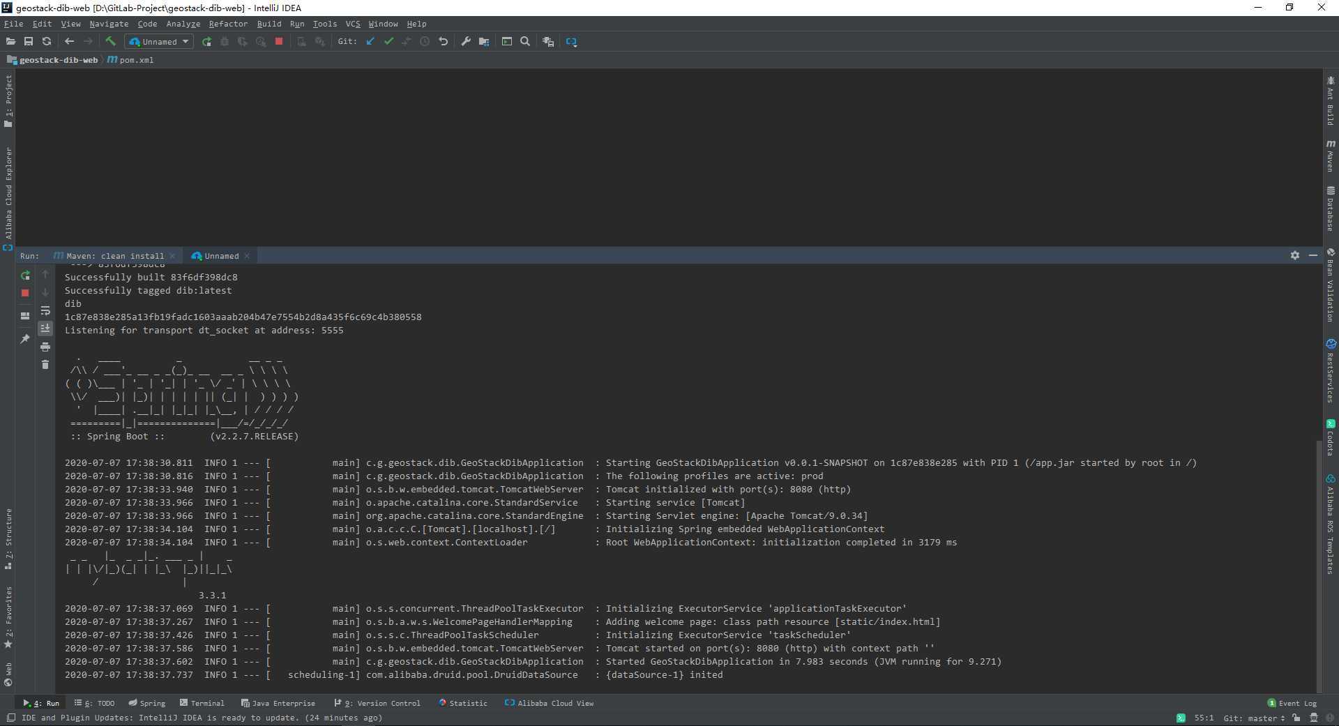Viewport: 1339px width, 726px height.
Task: Commit changes with green Git checkmark
Action: tap(388, 42)
